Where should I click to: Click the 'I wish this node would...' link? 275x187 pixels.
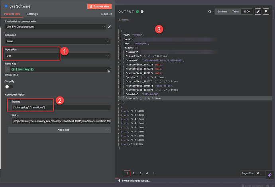(x=136, y=181)
